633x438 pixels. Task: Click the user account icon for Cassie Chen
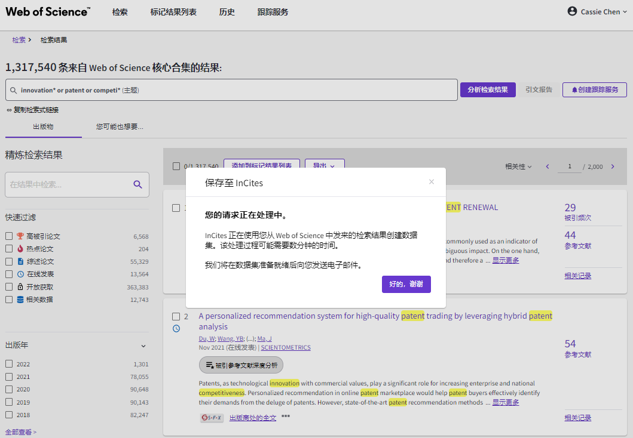[x=572, y=11]
